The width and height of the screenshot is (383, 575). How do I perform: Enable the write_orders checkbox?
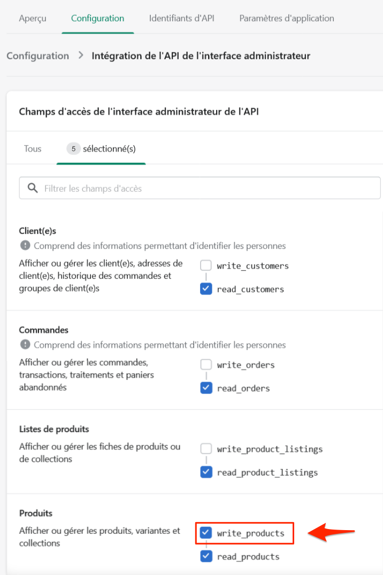(x=206, y=365)
